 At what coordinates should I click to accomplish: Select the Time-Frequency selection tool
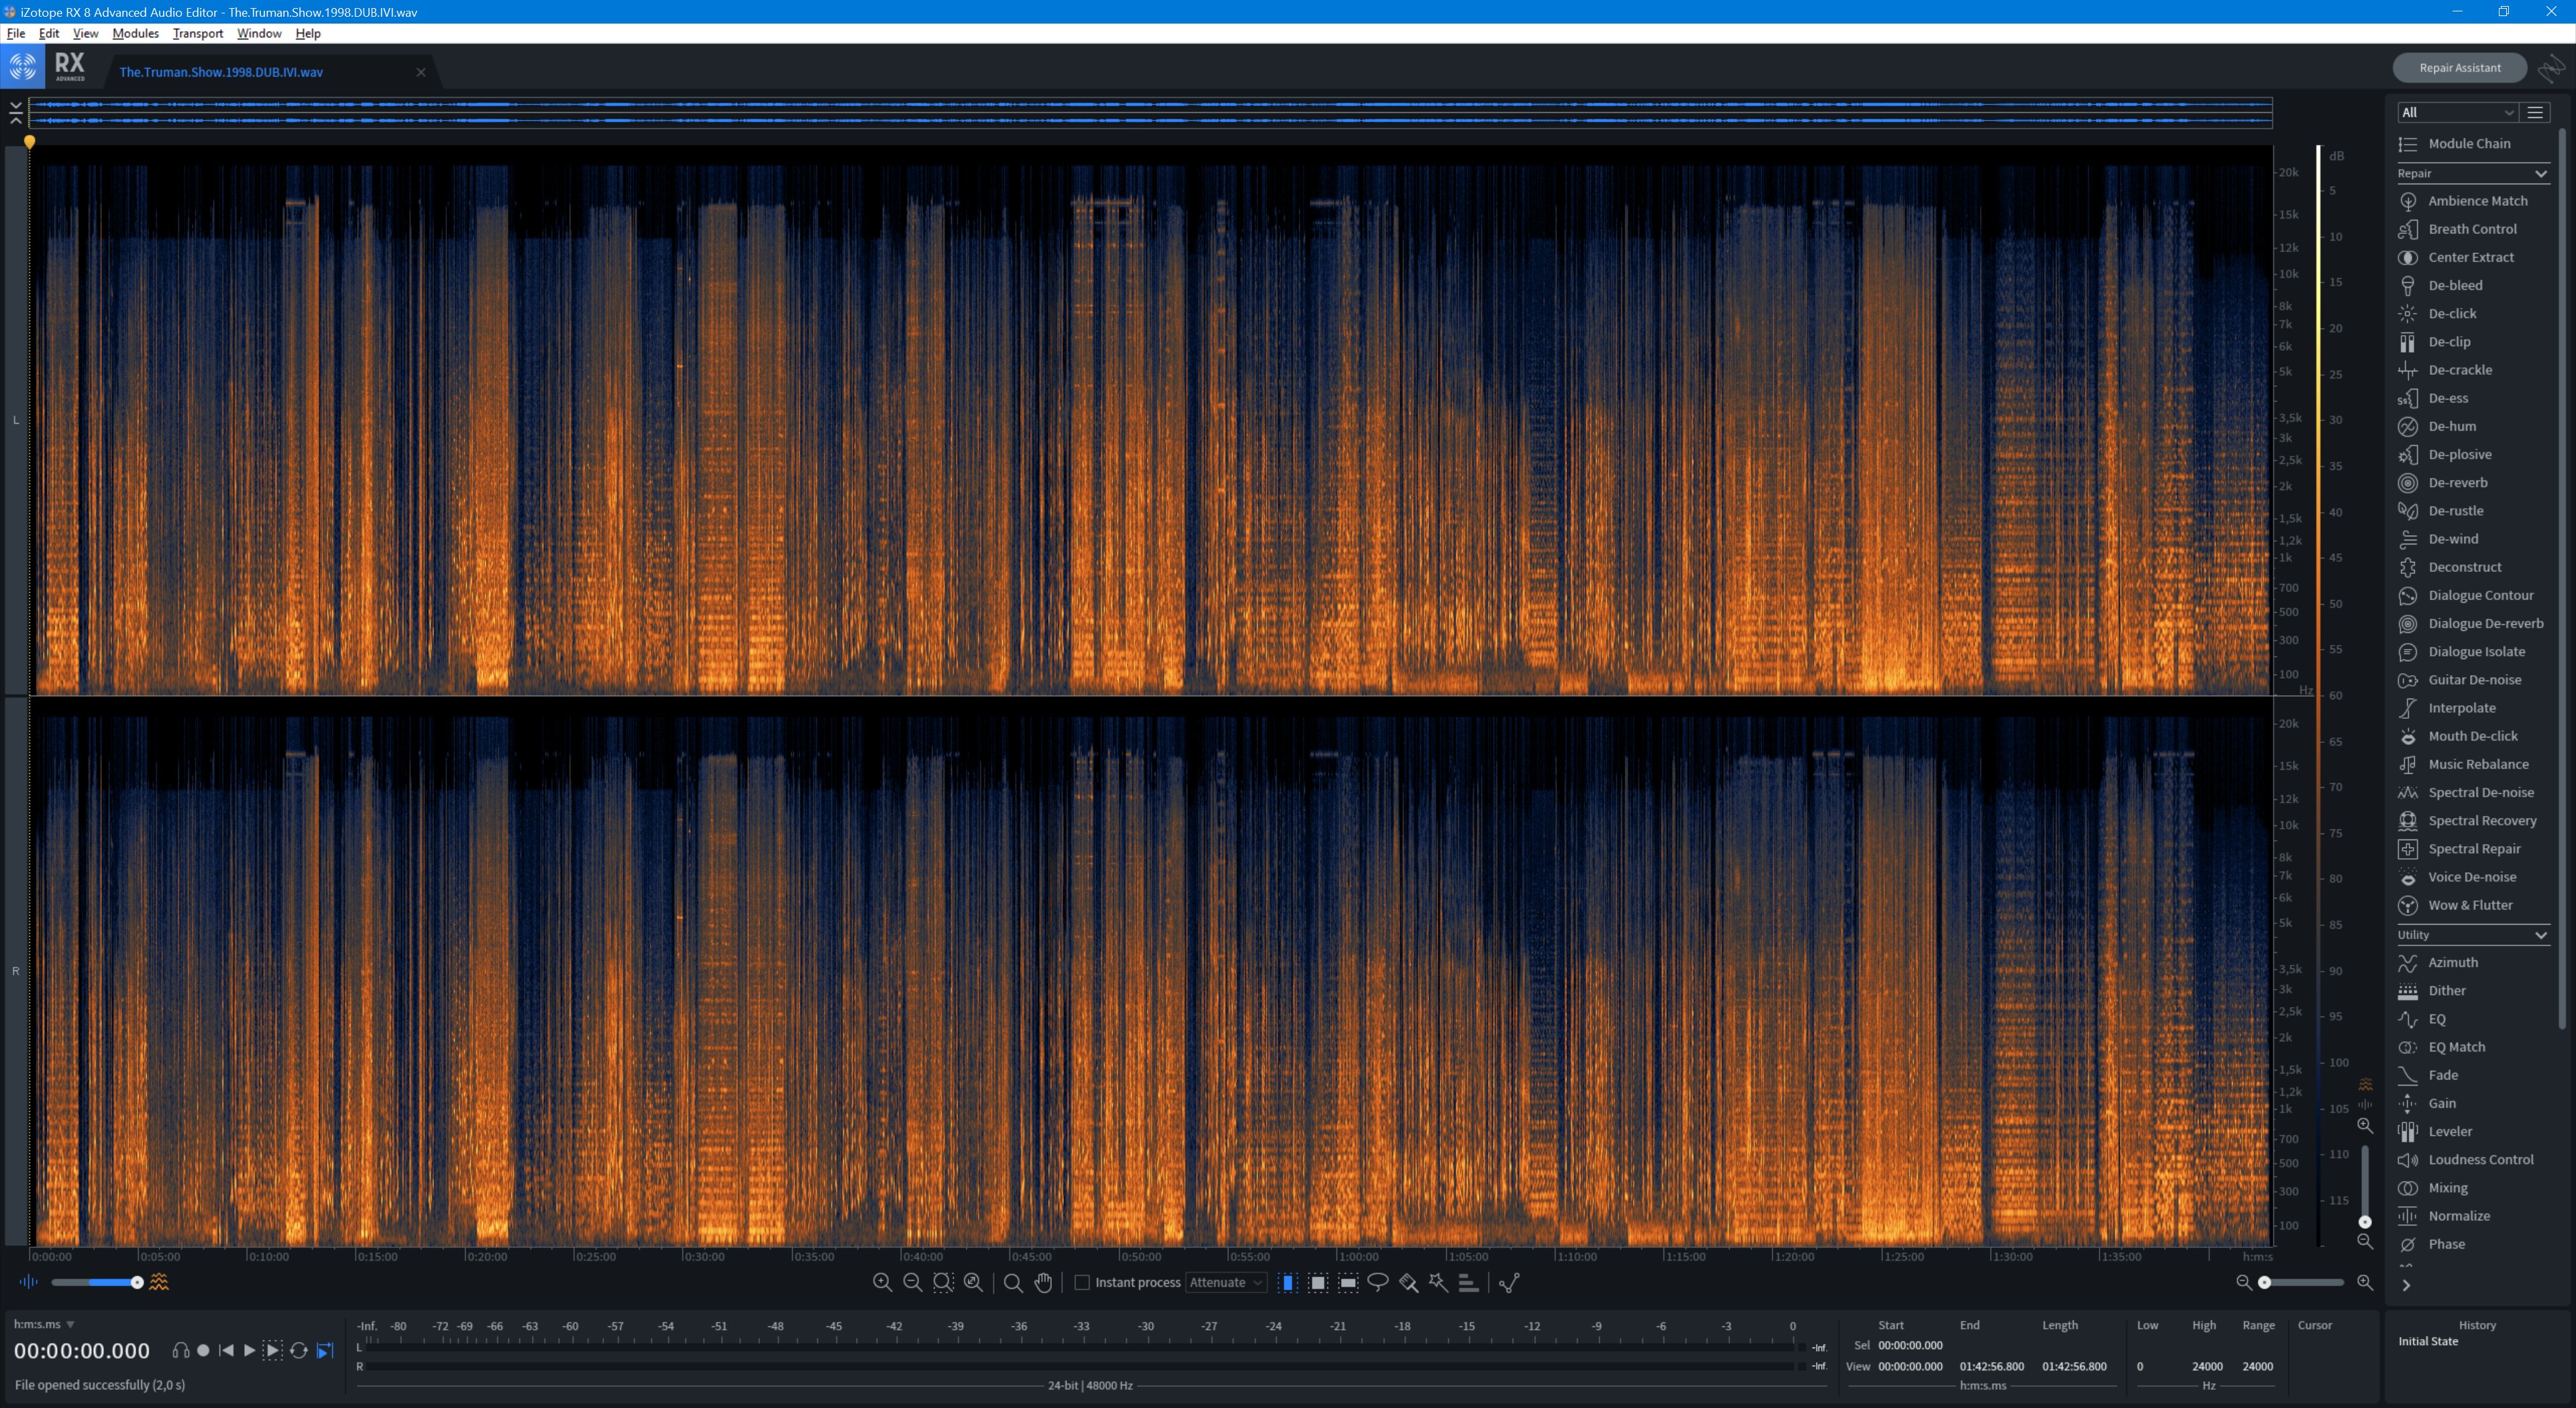[x=1318, y=1282]
